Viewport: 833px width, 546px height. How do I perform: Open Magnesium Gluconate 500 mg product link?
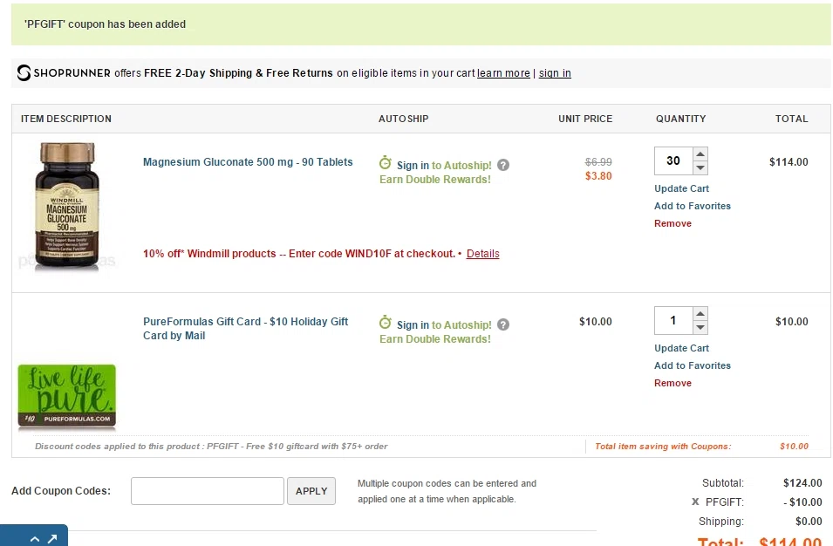(248, 162)
